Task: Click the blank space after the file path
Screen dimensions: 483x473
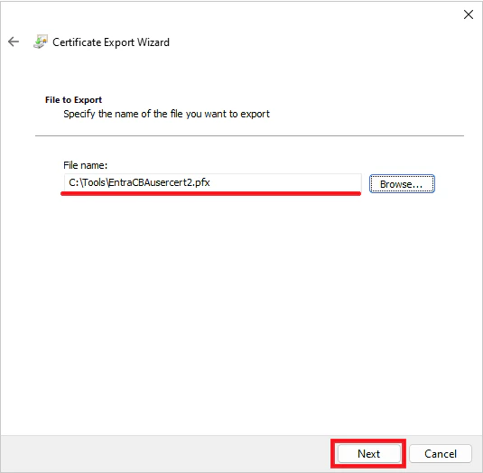Action: coord(285,182)
